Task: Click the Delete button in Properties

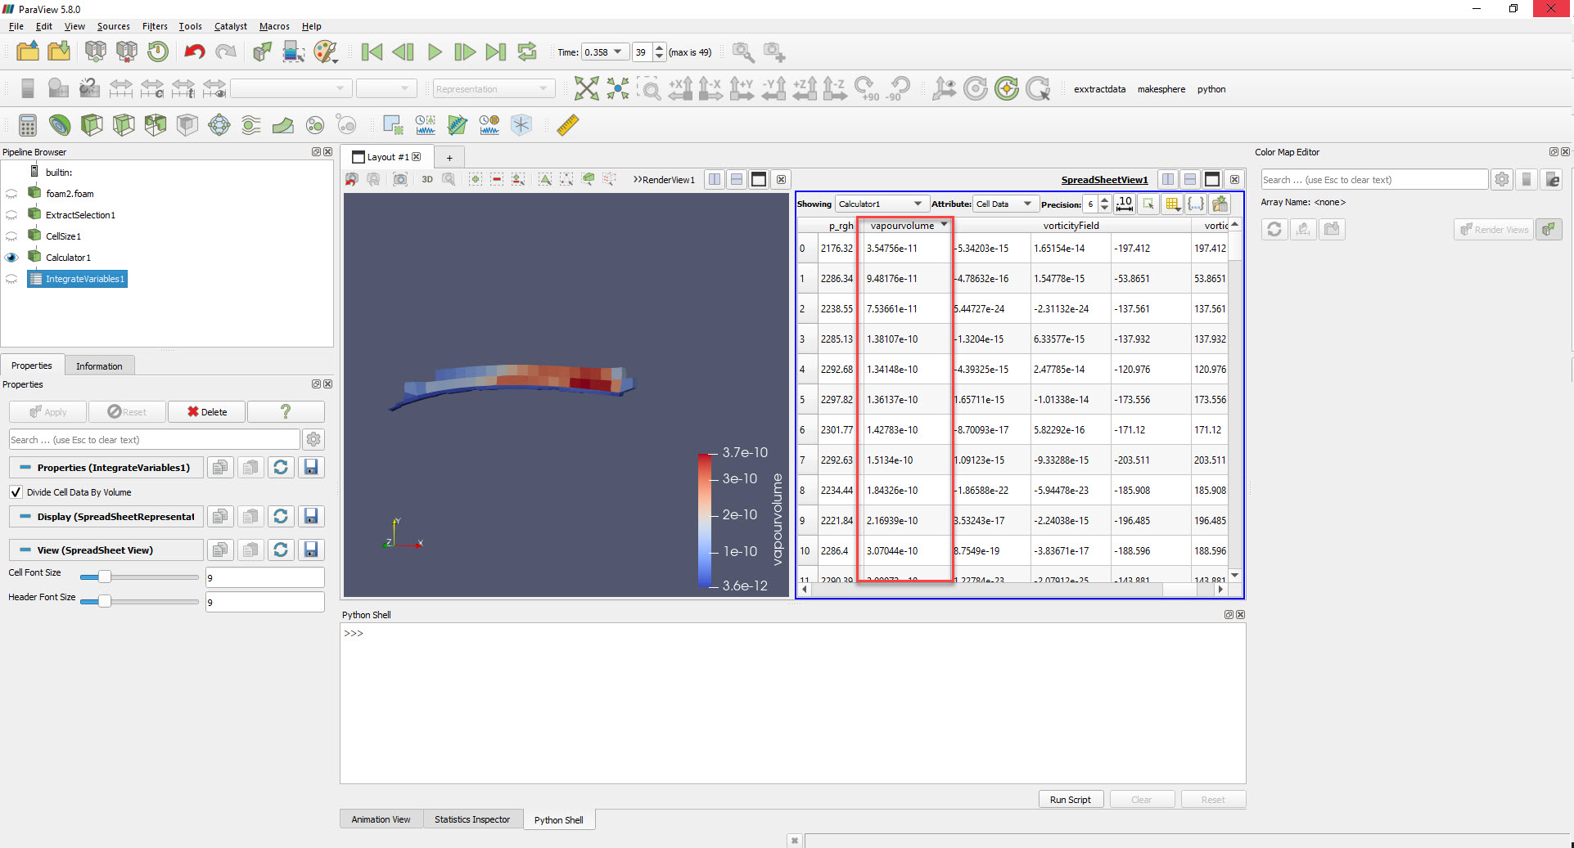Action: click(207, 411)
